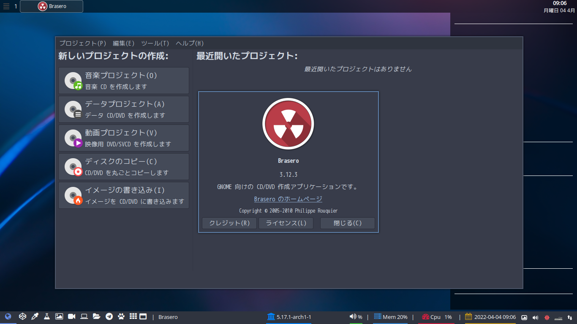Click the クレジット button

[x=229, y=223]
